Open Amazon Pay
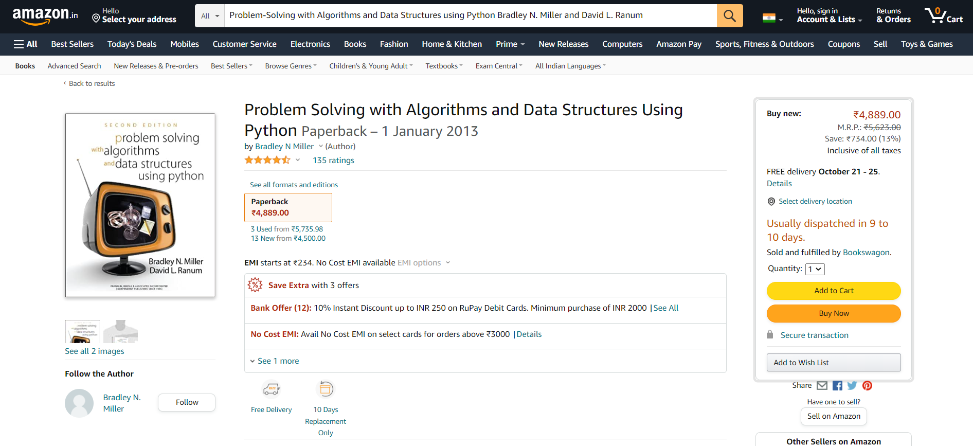The image size is (973, 446). coord(679,44)
